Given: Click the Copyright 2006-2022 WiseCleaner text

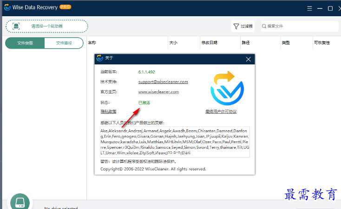Looking at the screenshot, I should point(153,169).
